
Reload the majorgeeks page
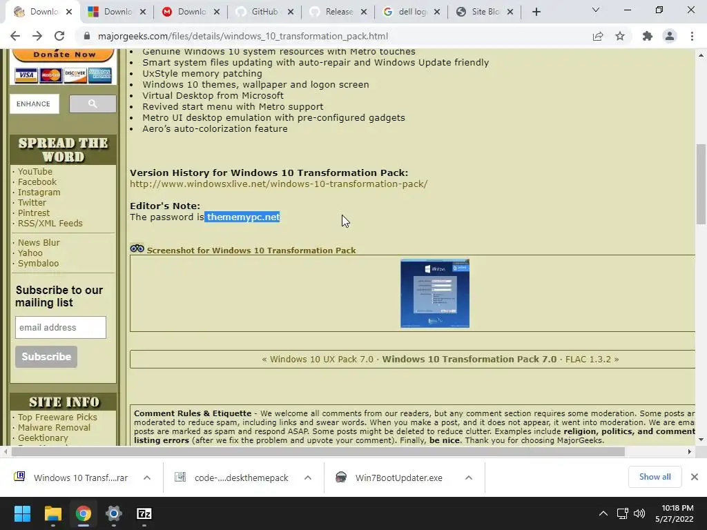click(x=59, y=36)
